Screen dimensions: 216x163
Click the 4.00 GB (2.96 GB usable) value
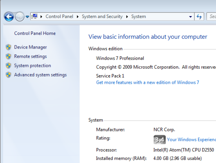tap(178, 158)
